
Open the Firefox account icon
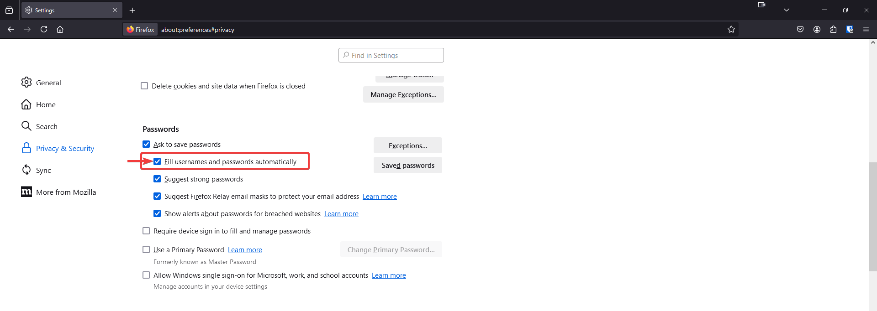pyautogui.click(x=817, y=29)
